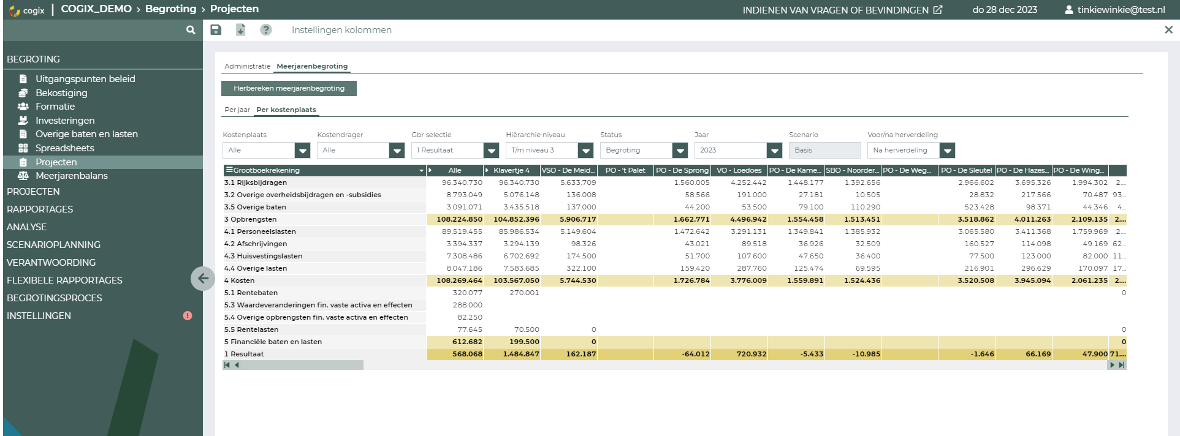Open Grootboekrekening header dropdown arrow

[x=421, y=171]
